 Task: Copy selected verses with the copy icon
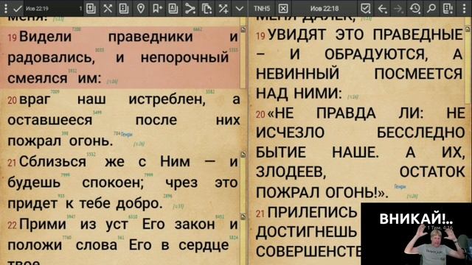point(206,8)
